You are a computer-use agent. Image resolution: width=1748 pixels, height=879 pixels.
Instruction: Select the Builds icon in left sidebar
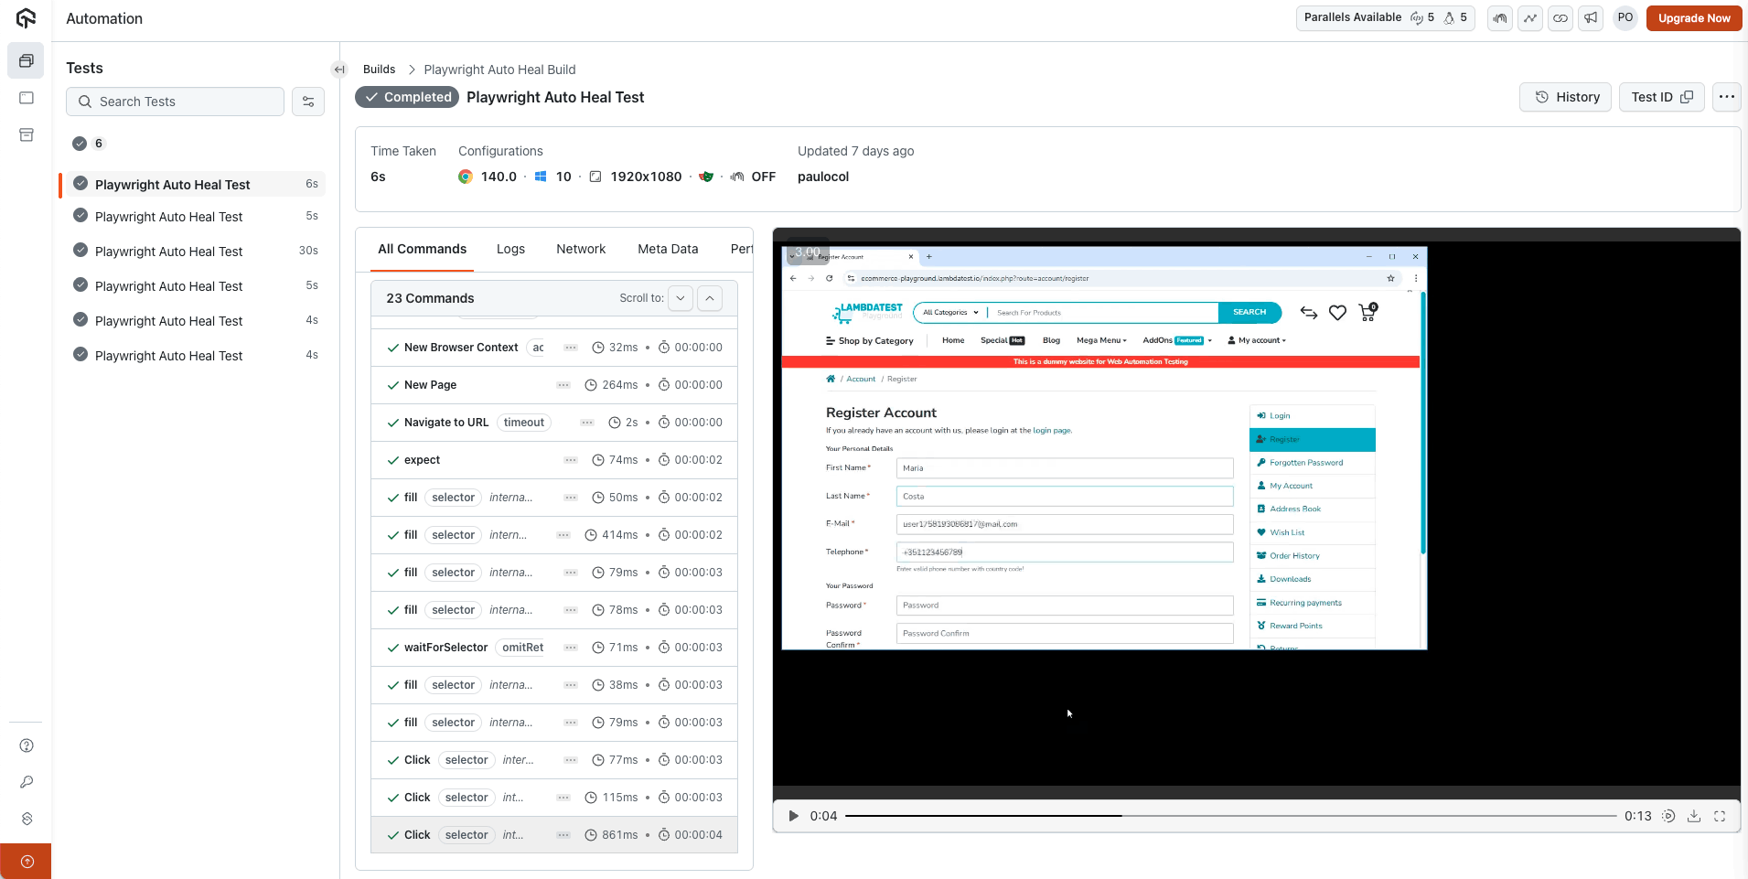click(27, 60)
